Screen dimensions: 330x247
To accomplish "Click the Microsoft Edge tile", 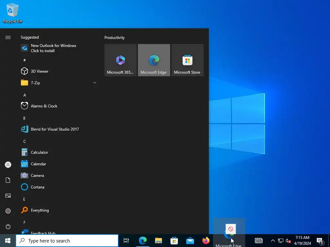I will 154,60.
